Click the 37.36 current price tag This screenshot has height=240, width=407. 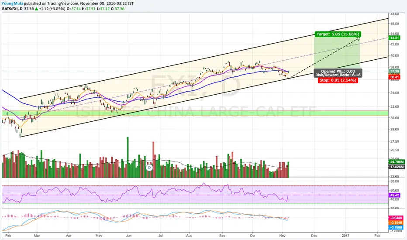coord(394,71)
